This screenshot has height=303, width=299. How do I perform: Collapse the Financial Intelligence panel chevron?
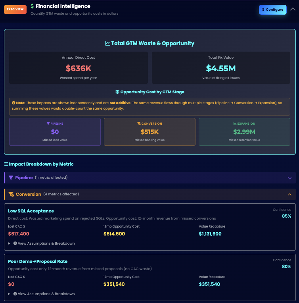point(293,9)
